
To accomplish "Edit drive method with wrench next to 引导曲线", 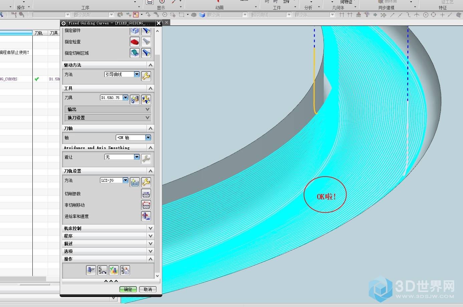I will click(x=146, y=76).
